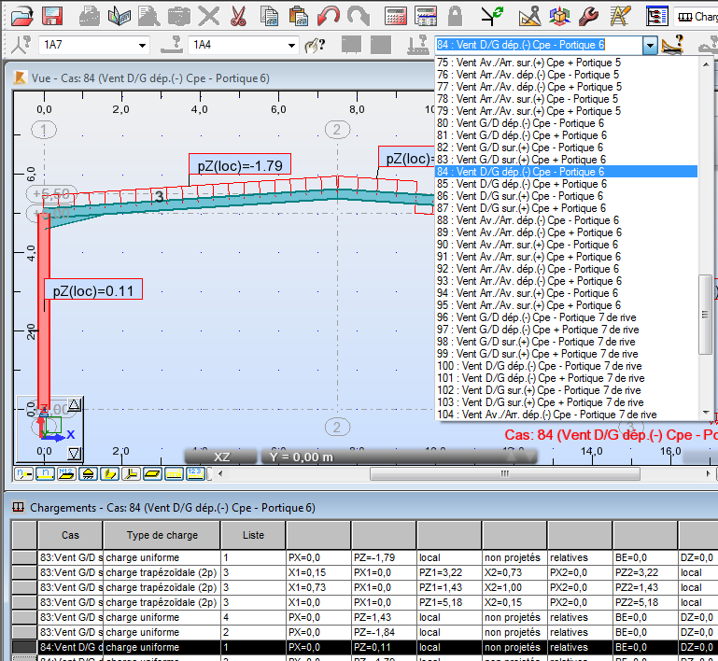The height and width of the screenshot is (661, 718).
Task: Click the node selection icon left of 1A7
Action: tap(21, 45)
